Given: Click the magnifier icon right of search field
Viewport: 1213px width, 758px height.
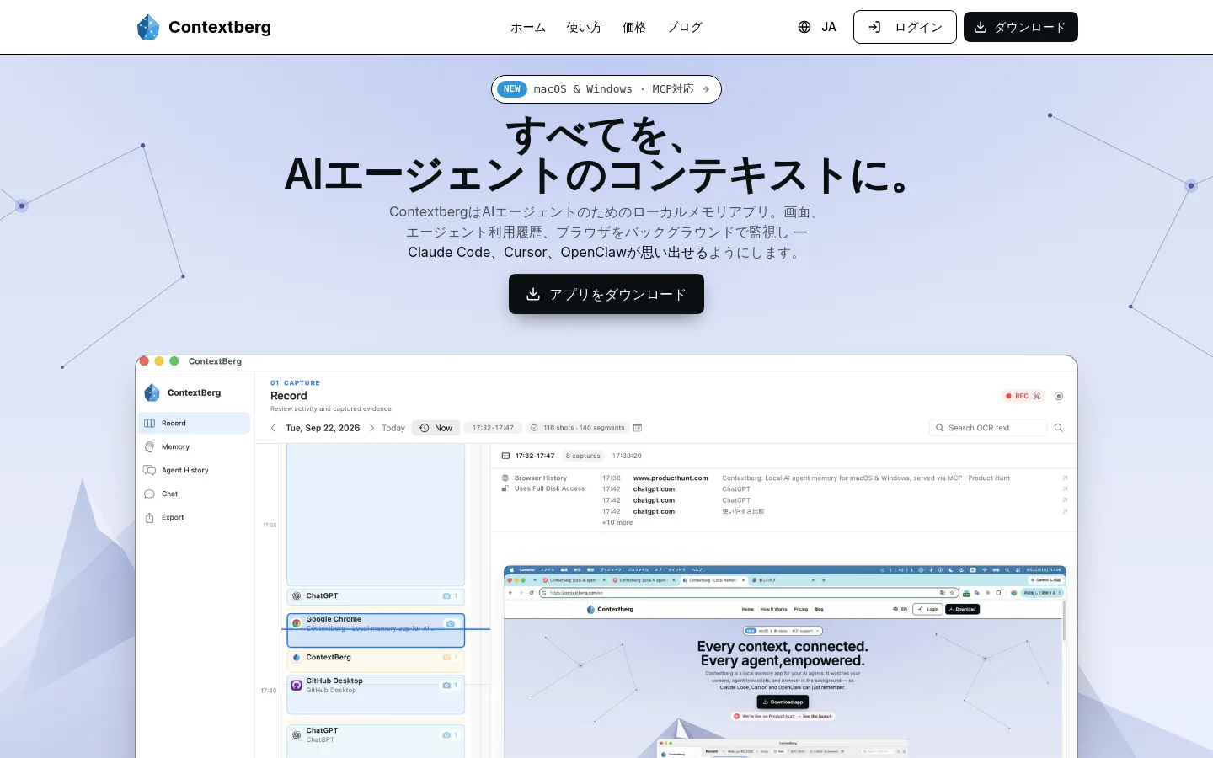Looking at the screenshot, I should click(1059, 428).
